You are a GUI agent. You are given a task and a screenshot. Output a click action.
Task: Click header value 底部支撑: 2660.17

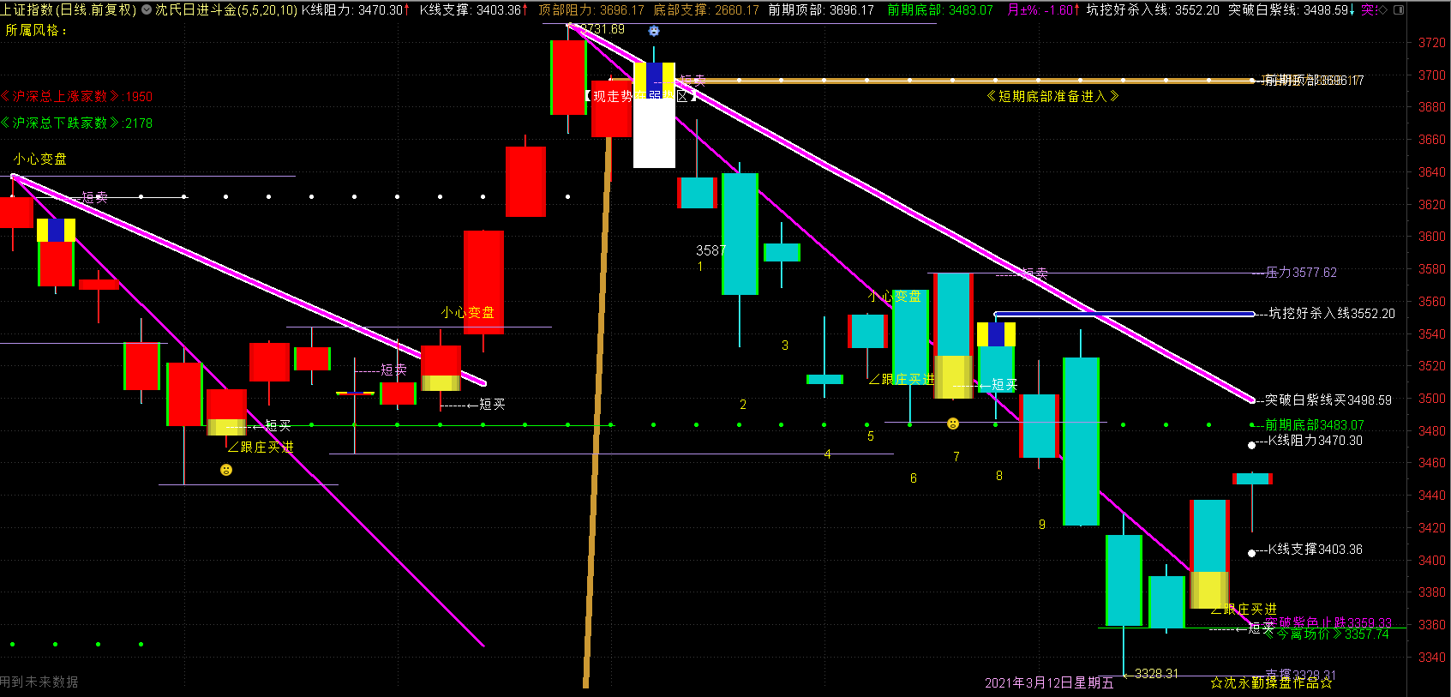[706, 10]
